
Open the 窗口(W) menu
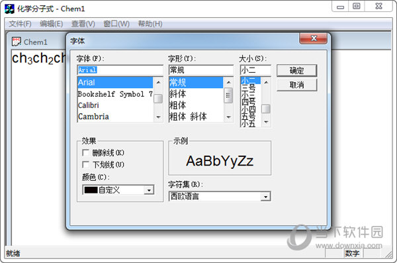[x=116, y=24]
